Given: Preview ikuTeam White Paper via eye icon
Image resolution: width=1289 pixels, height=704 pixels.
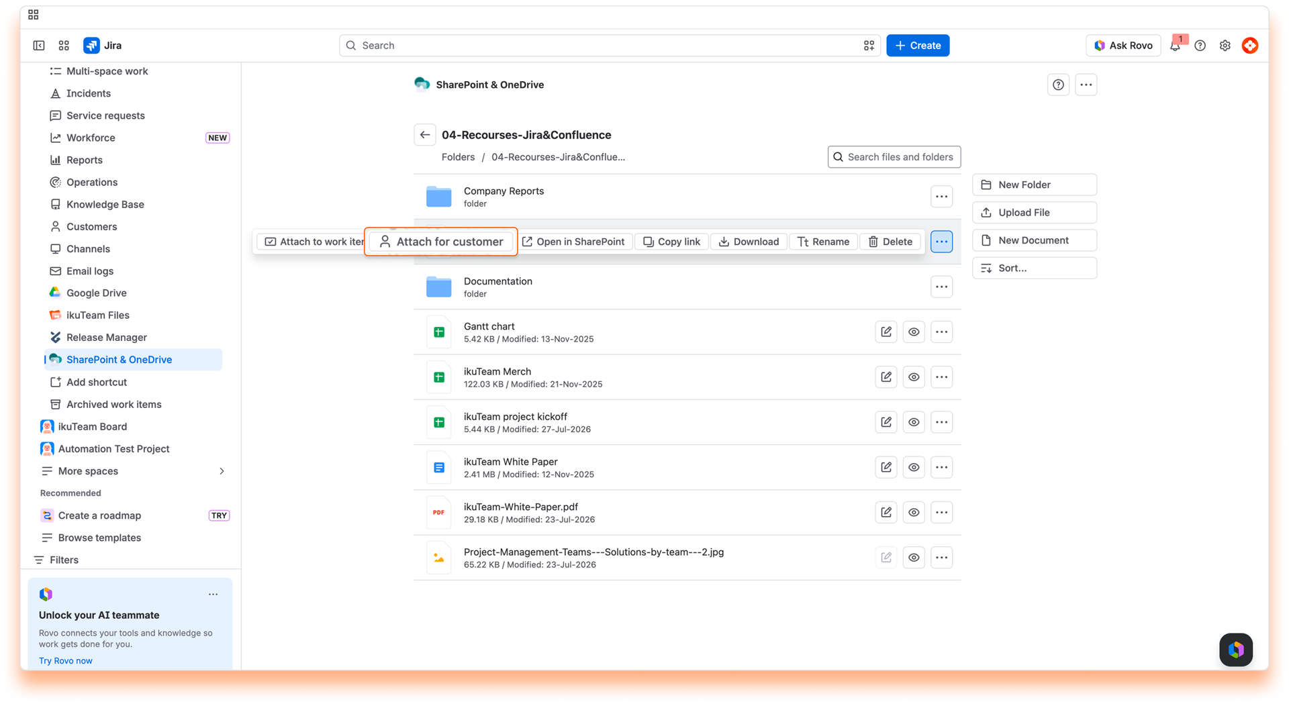Looking at the screenshot, I should 914,467.
